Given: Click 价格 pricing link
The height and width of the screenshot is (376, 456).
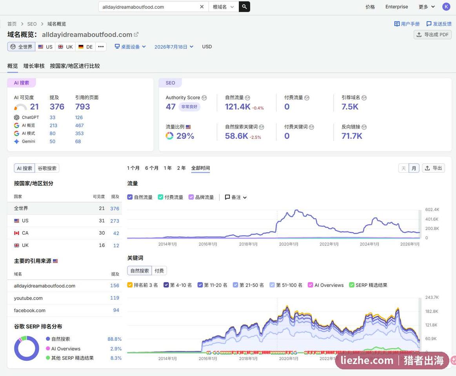Looking at the screenshot, I should pyautogui.click(x=370, y=7).
